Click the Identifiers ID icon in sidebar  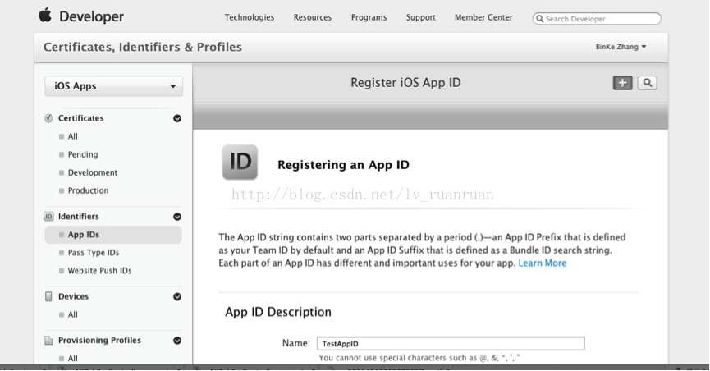coord(48,217)
